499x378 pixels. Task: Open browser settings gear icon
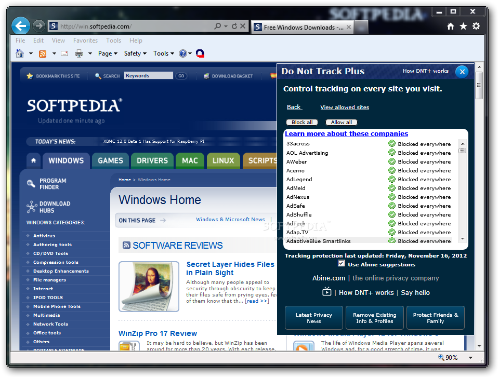476,26
